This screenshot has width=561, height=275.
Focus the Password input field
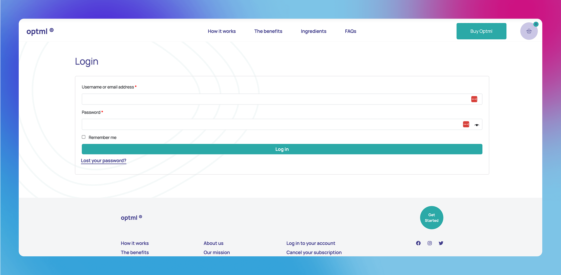[x=282, y=124]
